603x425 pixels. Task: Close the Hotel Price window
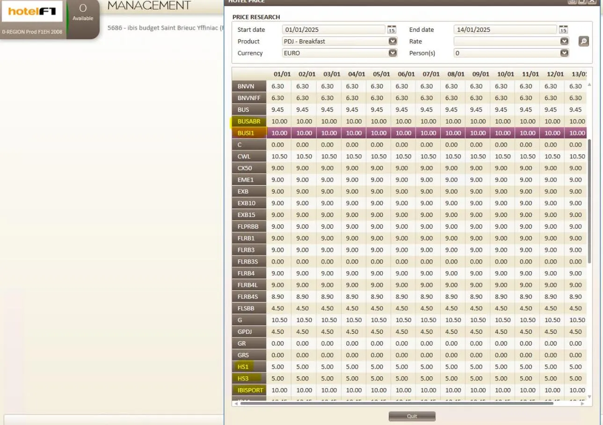592,1
